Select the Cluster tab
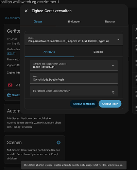 (x=38, y=21)
